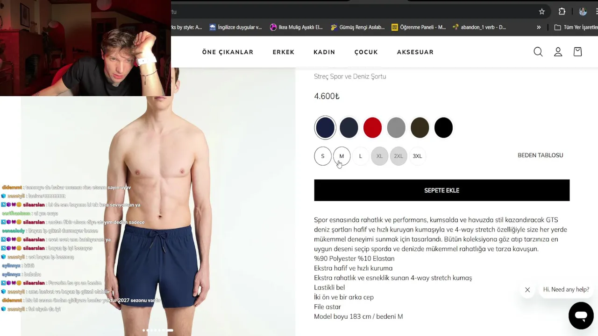Open the Tüm Yer İşaretleri folder
The height and width of the screenshot is (336, 598).
576,27
